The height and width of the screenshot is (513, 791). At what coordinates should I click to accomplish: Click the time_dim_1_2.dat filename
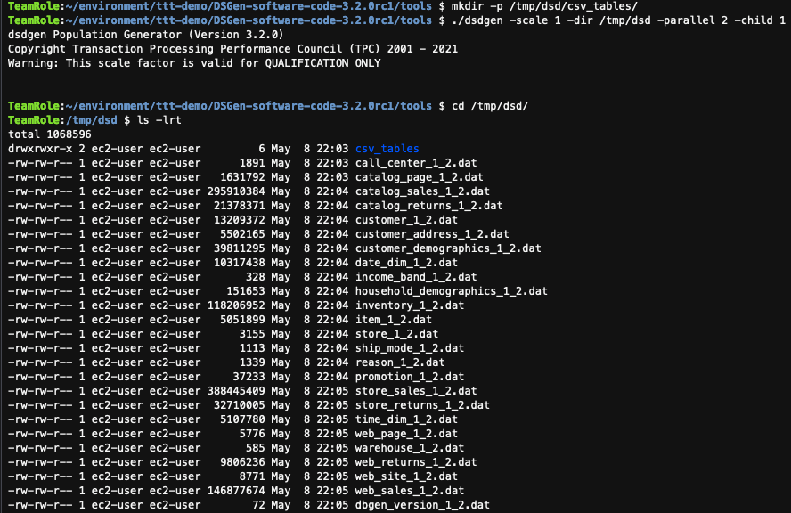coord(406,419)
